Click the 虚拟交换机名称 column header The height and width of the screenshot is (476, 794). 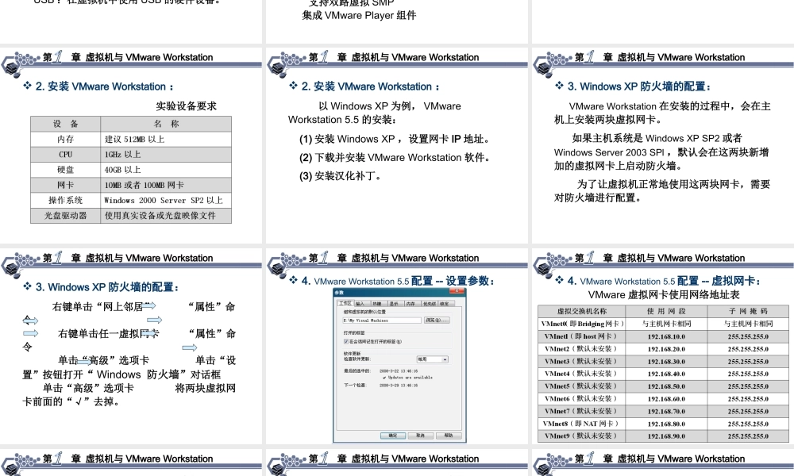(x=582, y=311)
